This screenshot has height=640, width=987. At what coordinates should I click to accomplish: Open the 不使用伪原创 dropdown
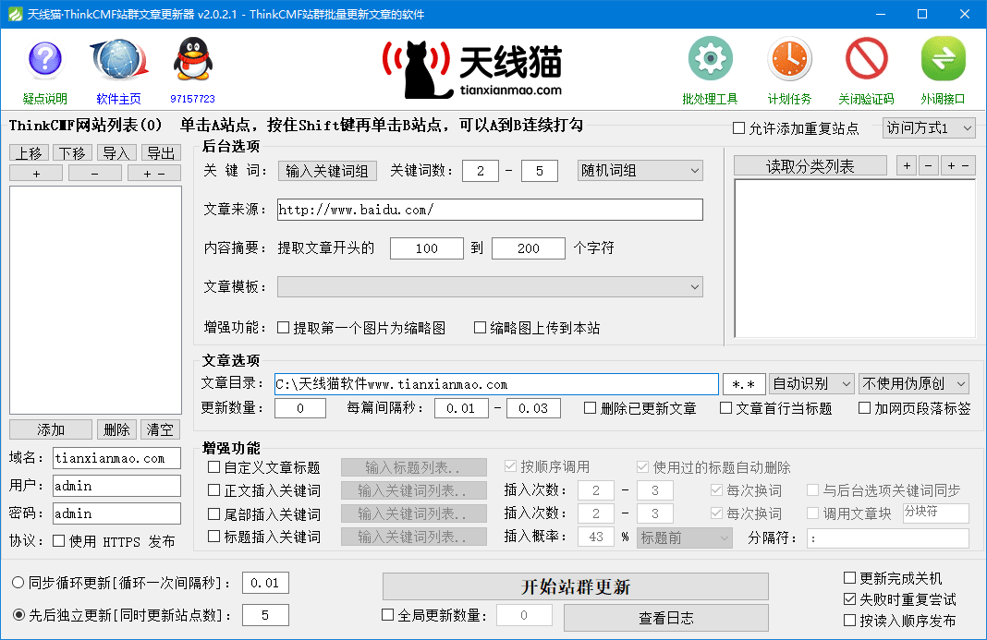click(914, 384)
